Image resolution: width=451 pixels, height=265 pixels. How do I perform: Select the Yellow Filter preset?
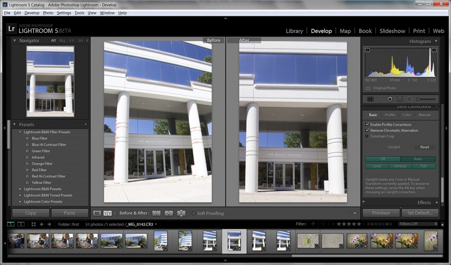[x=41, y=183]
